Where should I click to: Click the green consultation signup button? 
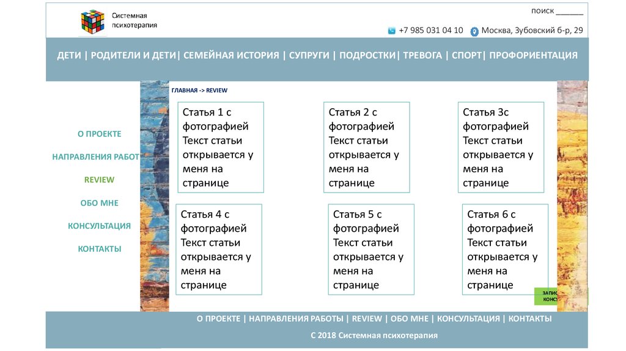(x=546, y=297)
